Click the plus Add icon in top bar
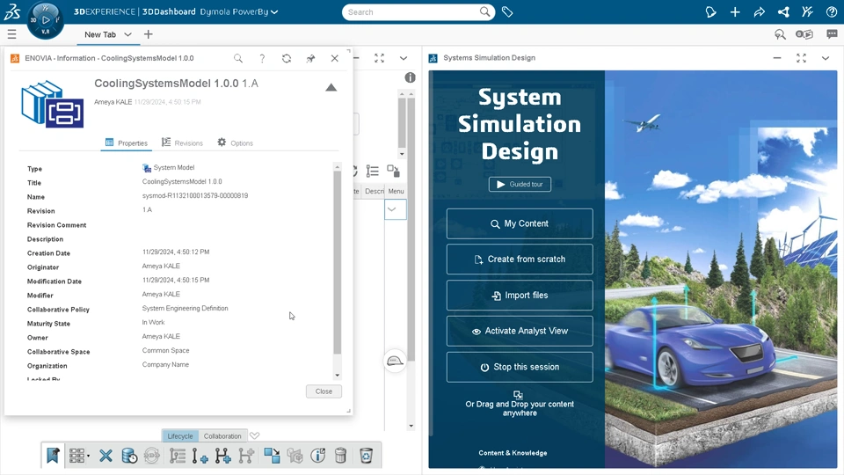The width and height of the screenshot is (844, 475). 735,11
